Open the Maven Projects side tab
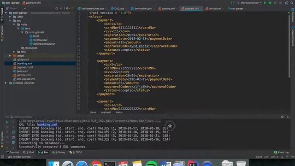The width and height of the screenshot is (295, 166). pos(293,36)
